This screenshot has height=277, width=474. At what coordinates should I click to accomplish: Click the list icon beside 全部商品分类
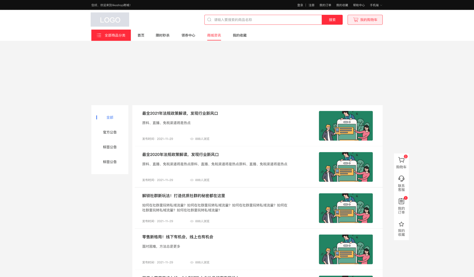pyautogui.click(x=99, y=35)
